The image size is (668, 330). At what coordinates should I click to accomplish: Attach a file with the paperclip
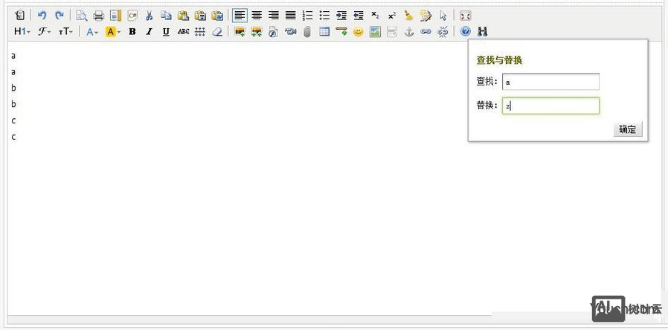click(307, 31)
